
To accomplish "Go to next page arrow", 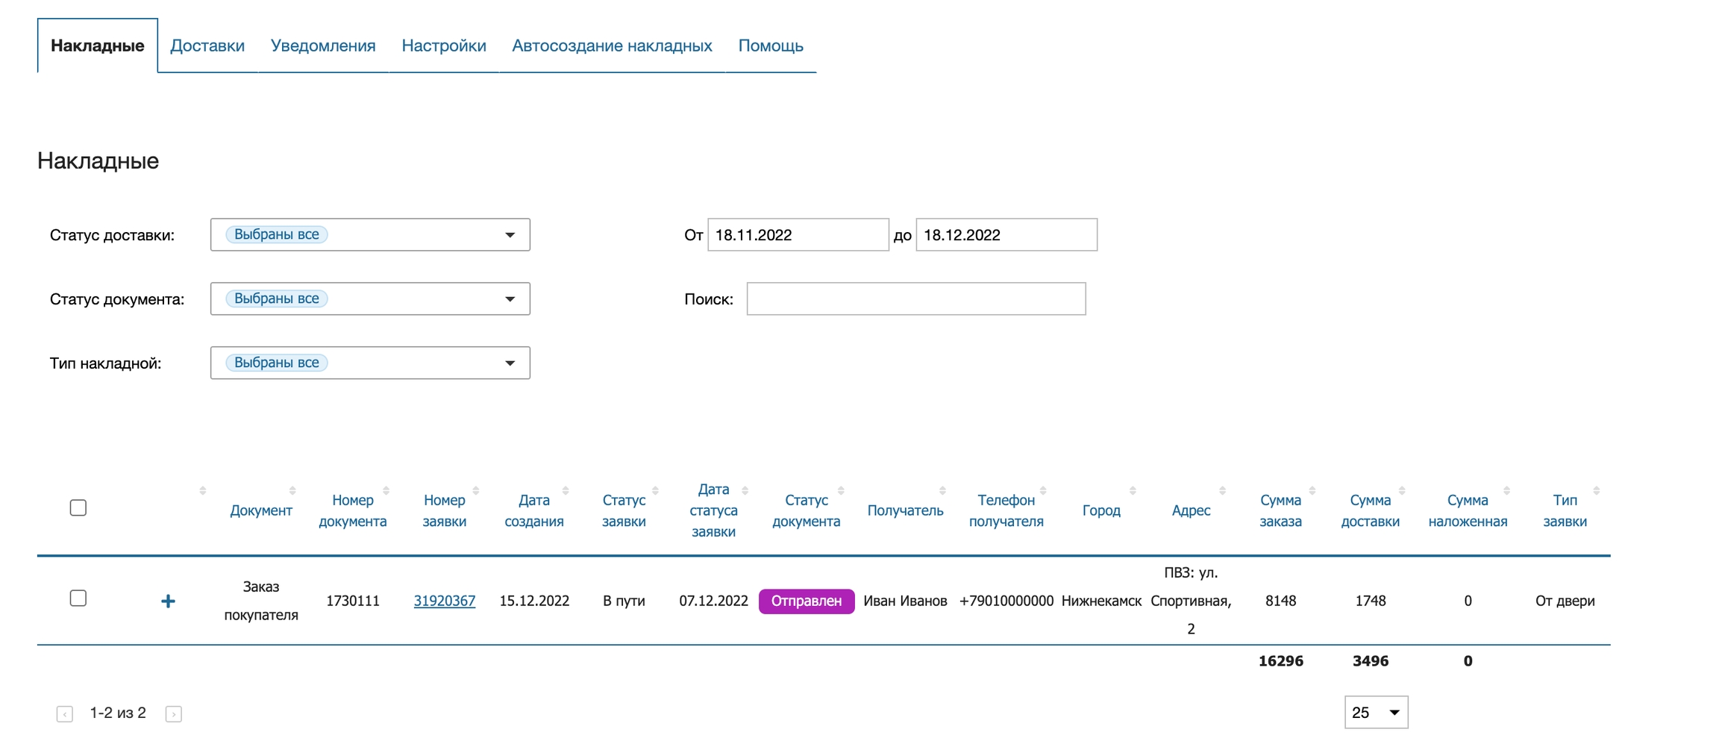I will pyautogui.click(x=173, y=714).
